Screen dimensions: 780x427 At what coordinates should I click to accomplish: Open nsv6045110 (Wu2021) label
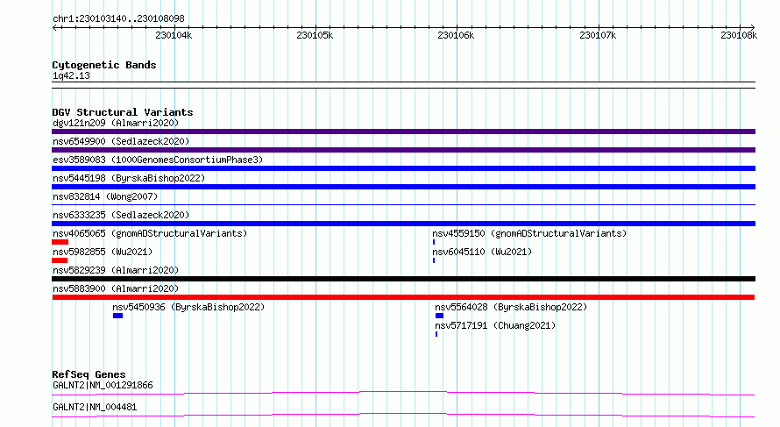[482, 252]
